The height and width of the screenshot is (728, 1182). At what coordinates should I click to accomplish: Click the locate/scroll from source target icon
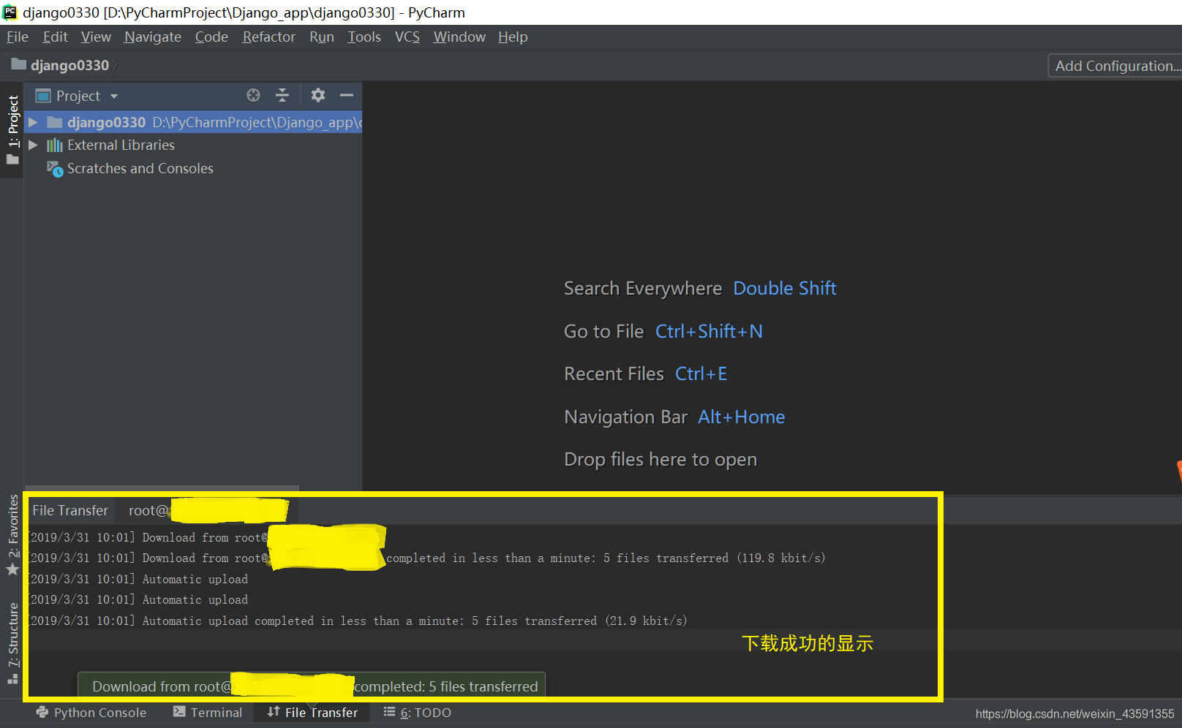(x=253, y=95)
